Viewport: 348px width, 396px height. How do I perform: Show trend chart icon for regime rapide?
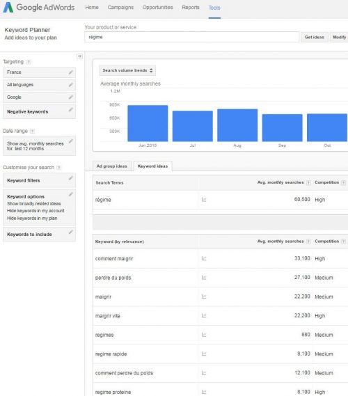click(204, 354)
